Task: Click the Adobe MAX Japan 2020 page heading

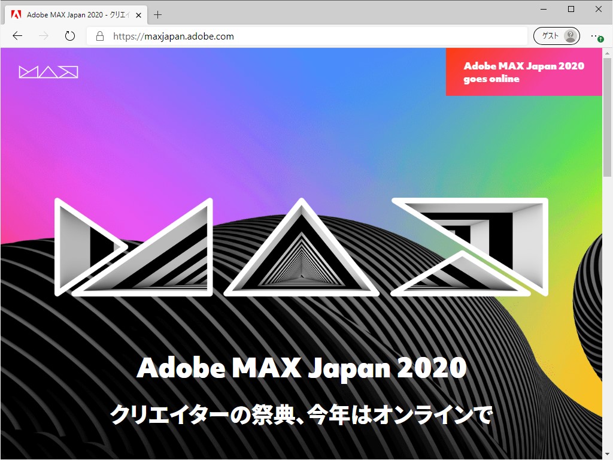Action: click(x=302, y=368)
